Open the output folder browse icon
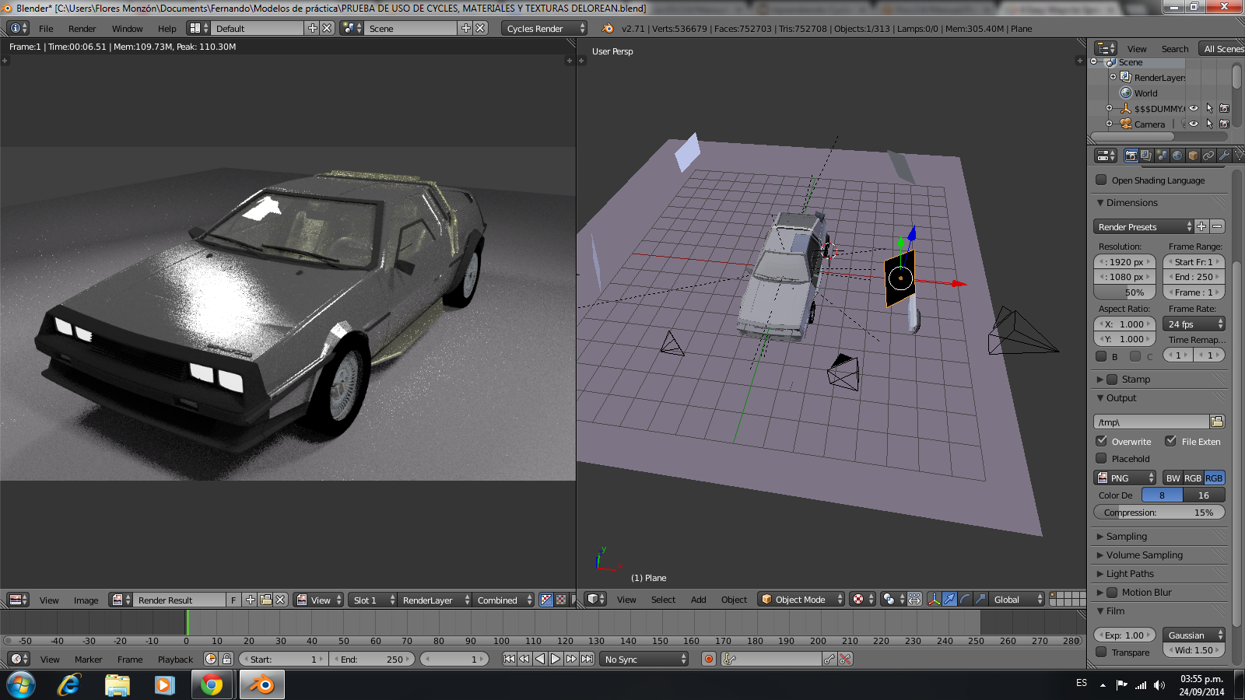This screenshot has width=1245, height=700. click(1217, 422)
